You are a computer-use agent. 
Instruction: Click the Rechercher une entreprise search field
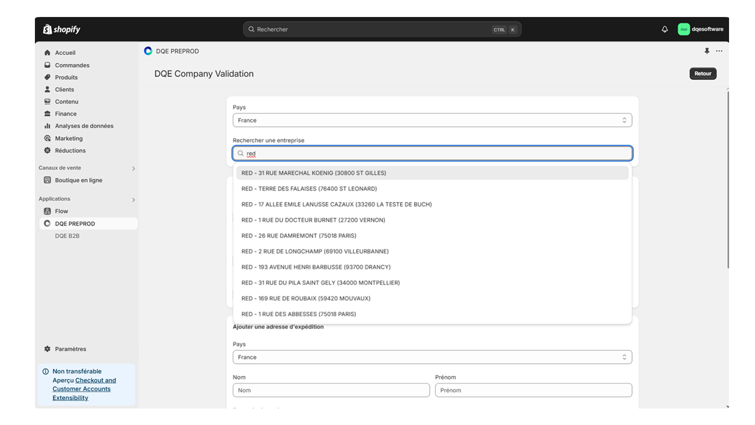coord(432,153)
